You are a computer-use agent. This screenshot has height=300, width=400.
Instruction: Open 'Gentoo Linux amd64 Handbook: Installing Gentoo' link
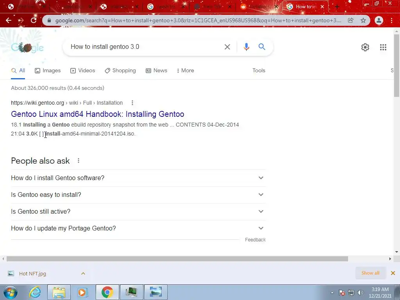(97, 114)
